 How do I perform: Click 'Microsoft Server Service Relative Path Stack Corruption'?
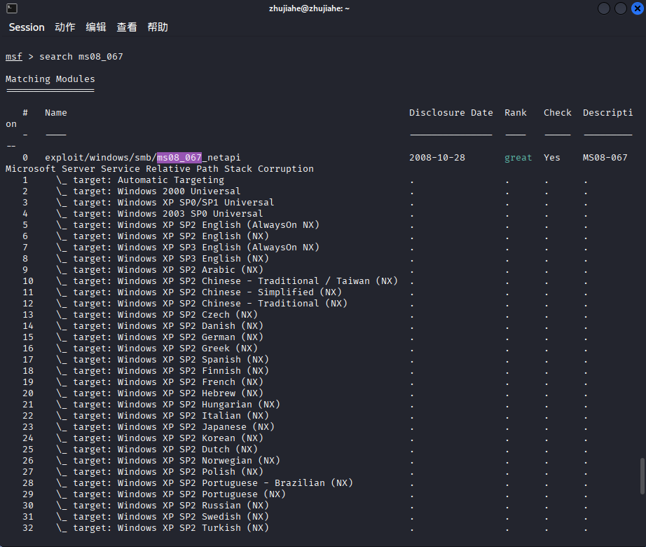pos(160,168)
